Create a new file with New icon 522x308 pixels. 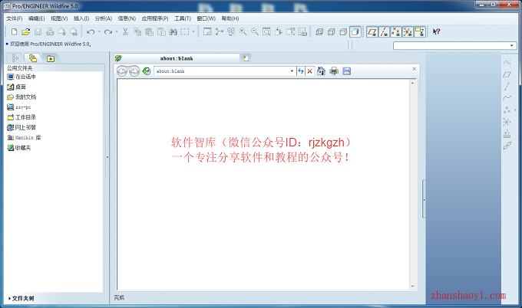coord(14,31)
